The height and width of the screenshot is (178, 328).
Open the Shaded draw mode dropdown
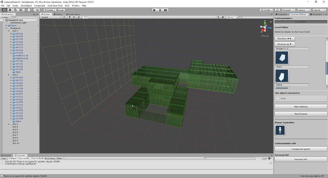(x=51, y=17)
